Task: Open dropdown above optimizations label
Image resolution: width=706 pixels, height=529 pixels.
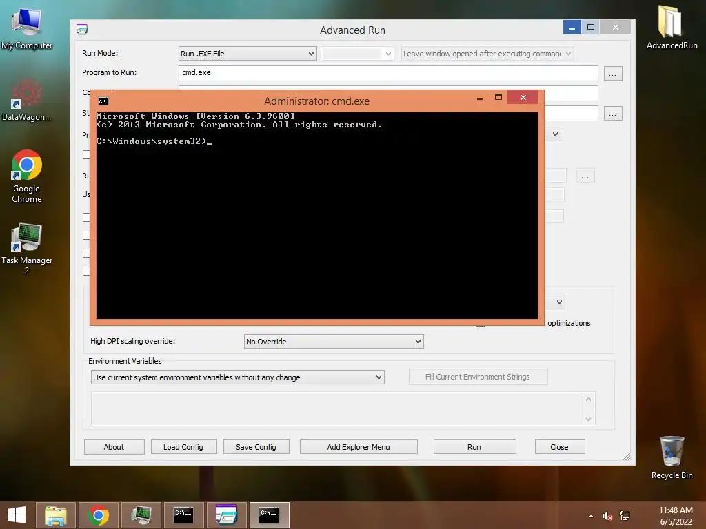Action: click(x=556, y=302)
